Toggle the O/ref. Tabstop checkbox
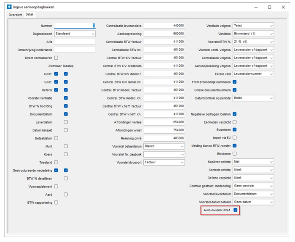295x242 pixels. pyautogui.click(x=66, y=74)
